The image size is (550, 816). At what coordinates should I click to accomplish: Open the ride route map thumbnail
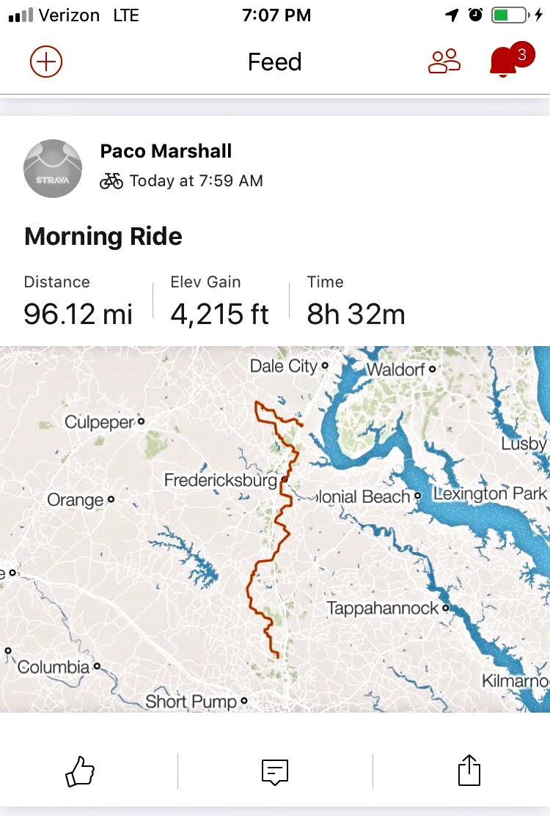(275, 528)
